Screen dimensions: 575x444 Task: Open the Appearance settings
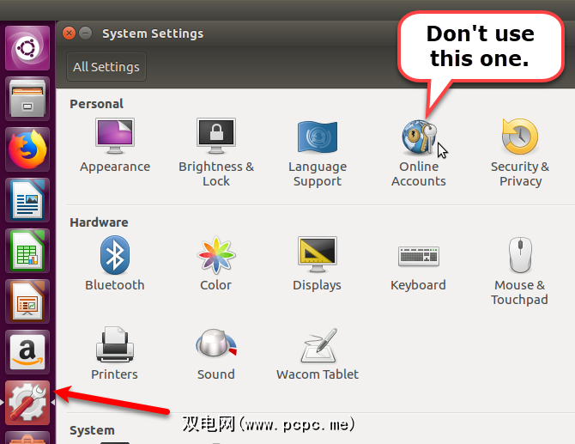(x=115, y=146)
